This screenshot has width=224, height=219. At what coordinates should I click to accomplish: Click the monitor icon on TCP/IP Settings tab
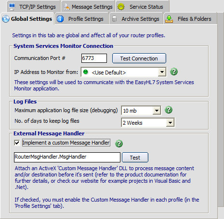pyautogui.click(x=12, y=7)
